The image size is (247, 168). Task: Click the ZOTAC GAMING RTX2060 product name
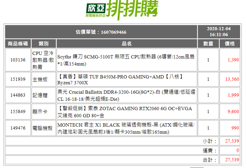(x=125, y=112)
